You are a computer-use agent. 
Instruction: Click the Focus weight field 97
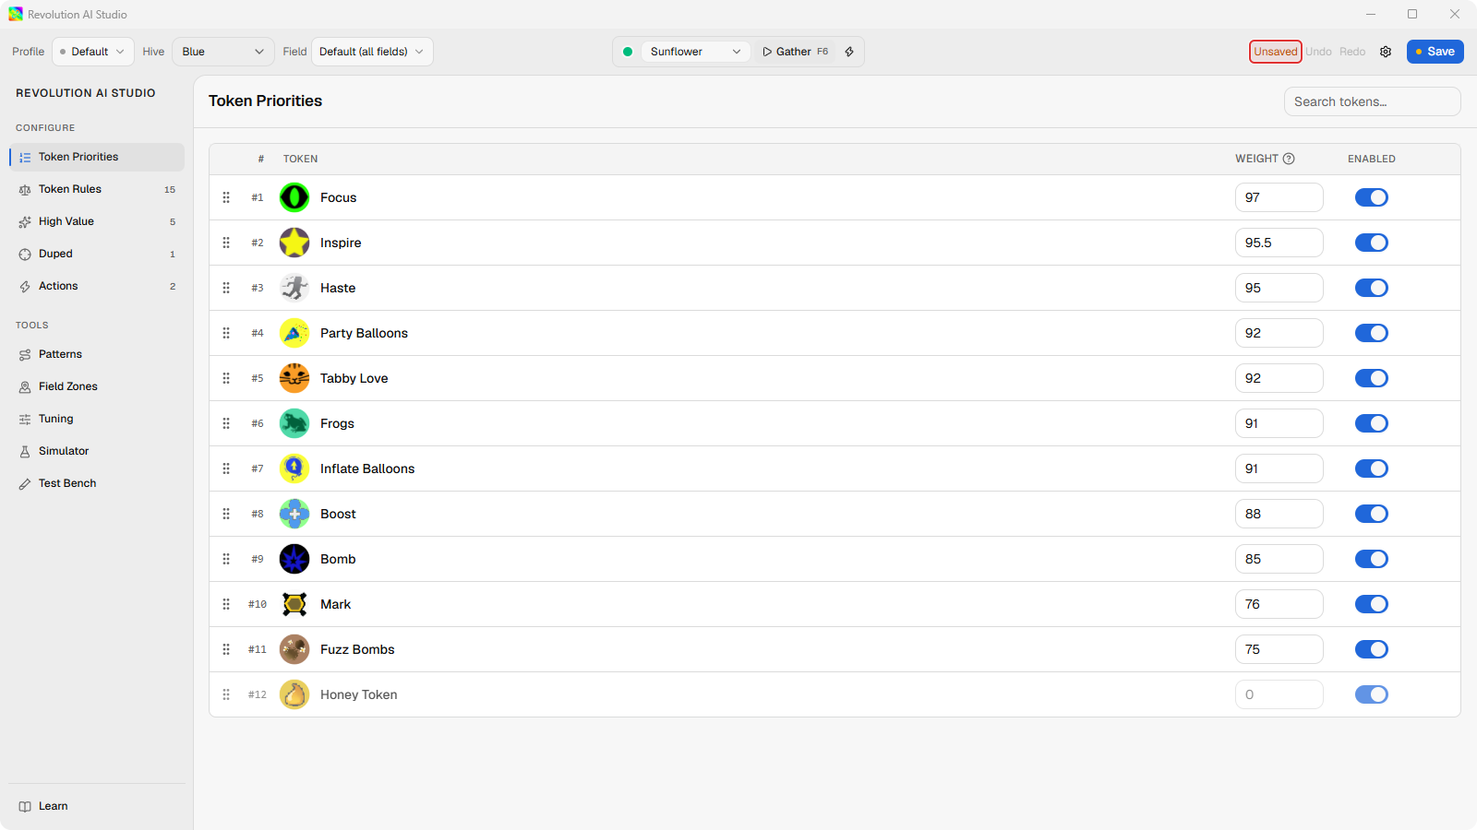coord(1279,197)
